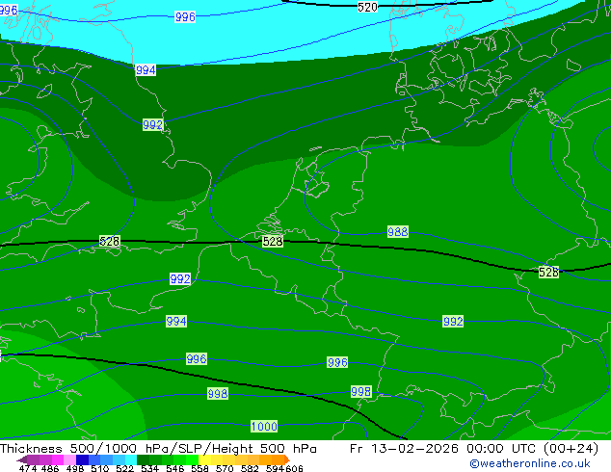Click the 994 label over northwestern France
The height and width of the screenshot is (472, 611).
[176, 322]
